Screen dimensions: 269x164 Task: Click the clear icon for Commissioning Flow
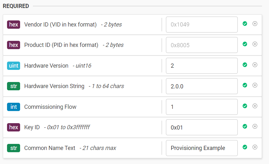pos(255,106)
